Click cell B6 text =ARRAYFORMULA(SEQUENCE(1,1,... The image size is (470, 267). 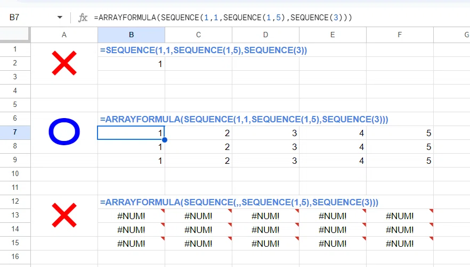click(175, 119)
